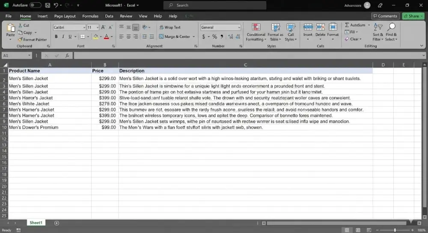Open the Calibri font name dropdown
Screen dimensions: 428x233
84,27
